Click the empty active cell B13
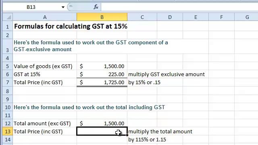 coord(102,131)
